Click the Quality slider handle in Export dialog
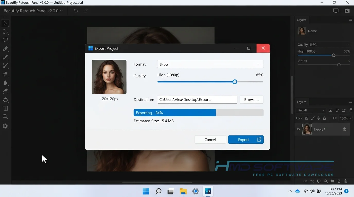The image size is (354, 197). pos(235,82)
